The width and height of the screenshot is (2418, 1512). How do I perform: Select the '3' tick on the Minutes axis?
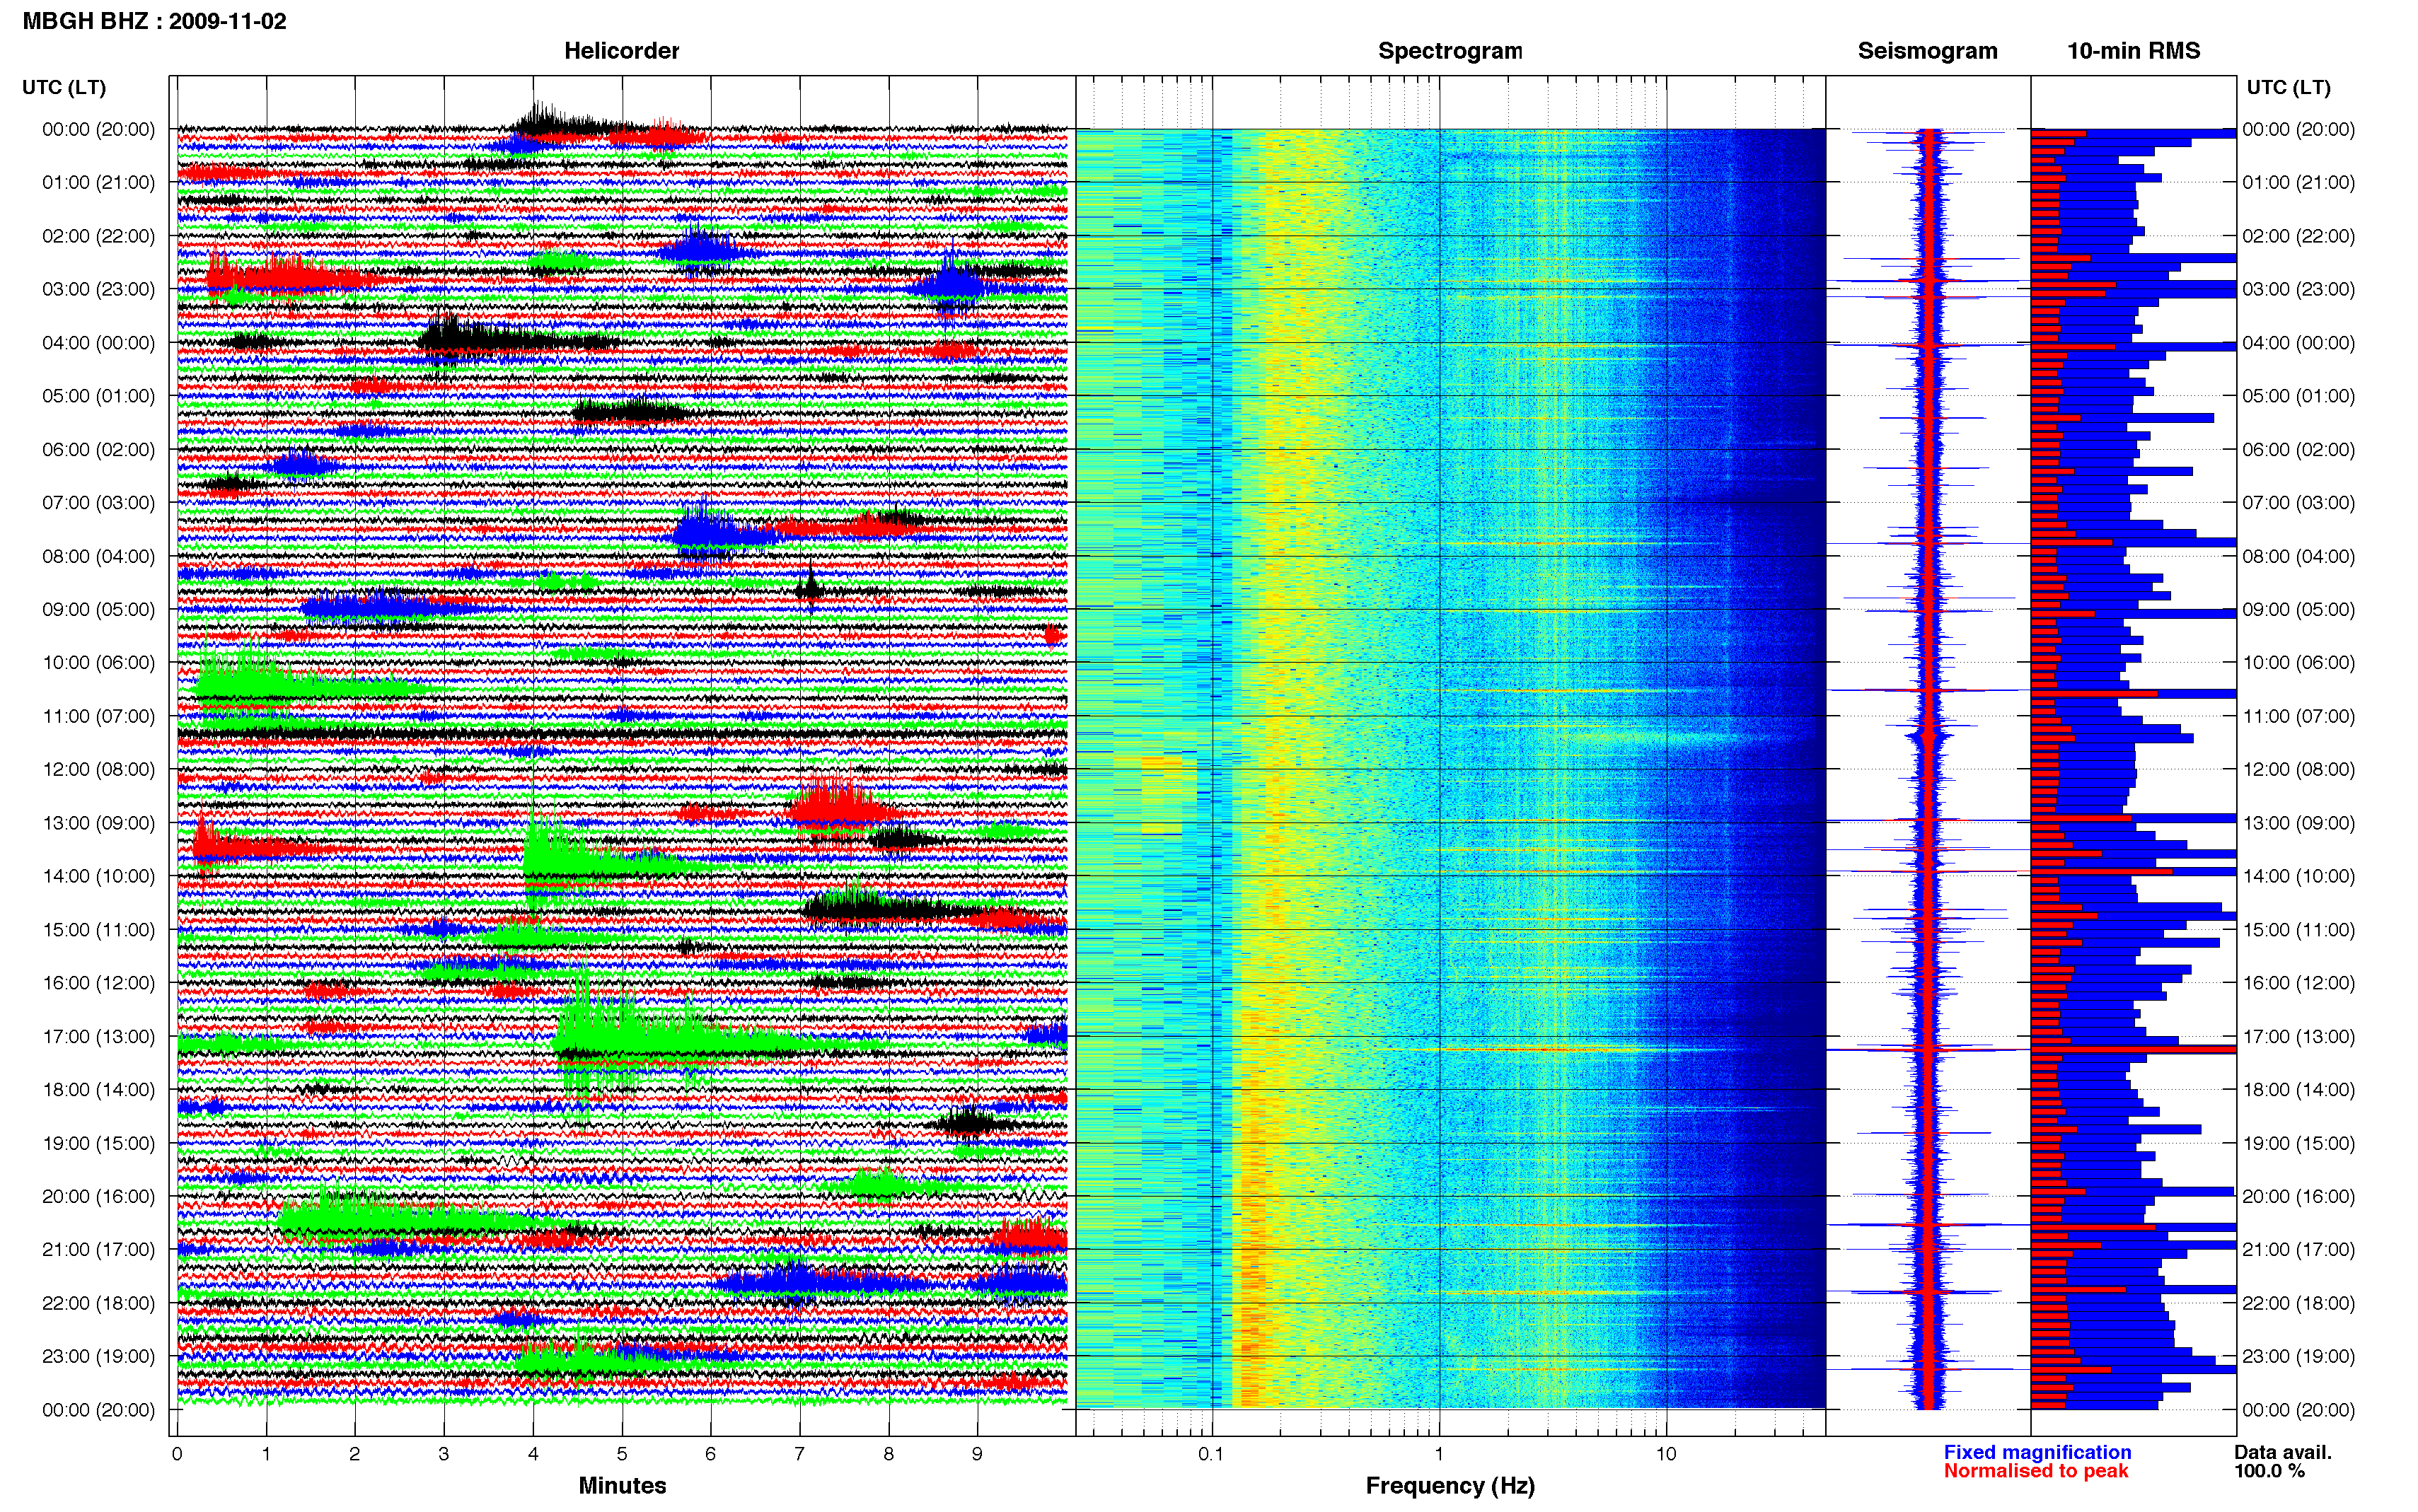tap(444, 1454)
